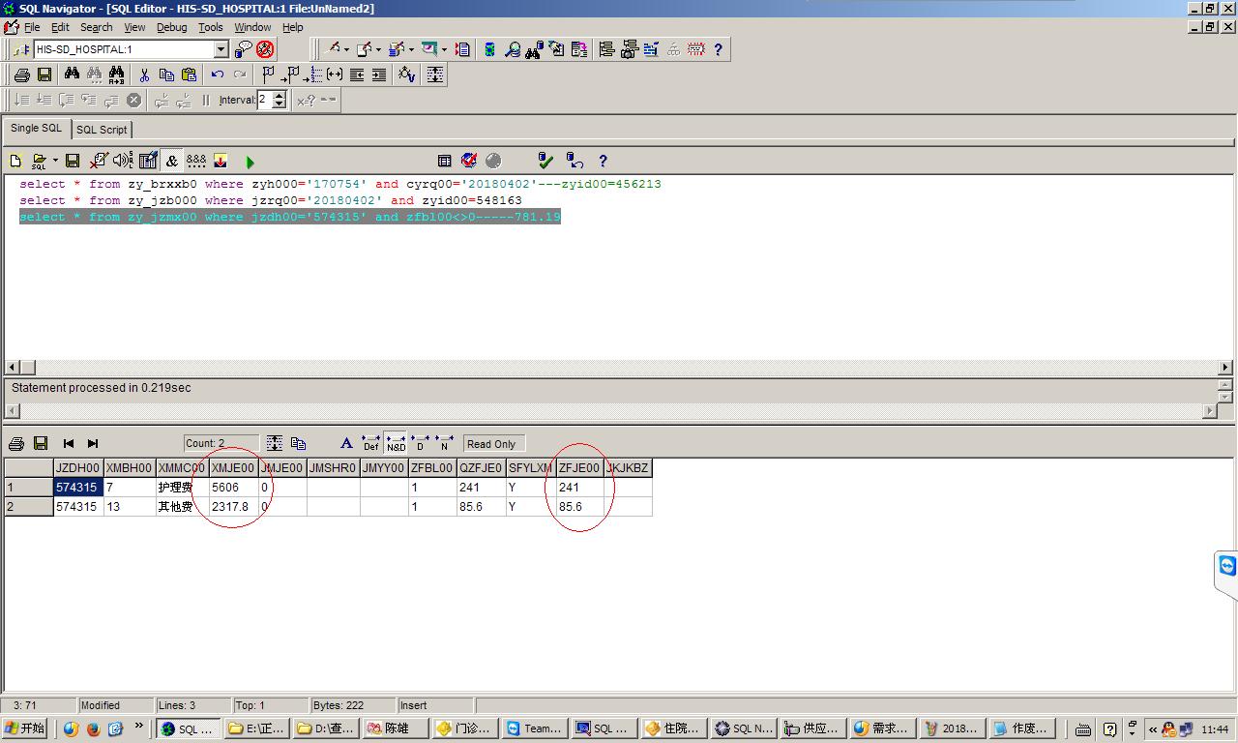Click the red stop session icon

tap(265, 49)
